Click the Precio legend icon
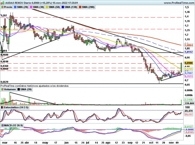Image resolution: width=195 pixels, height=145 pixels. point(3,7)
